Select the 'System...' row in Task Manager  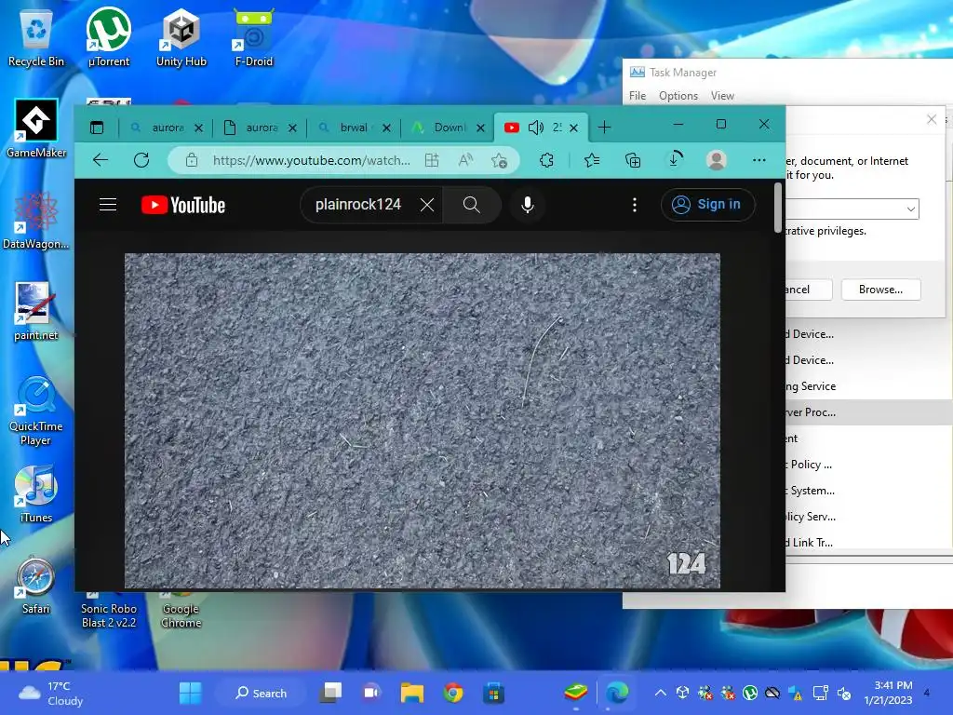coord(869,491)
